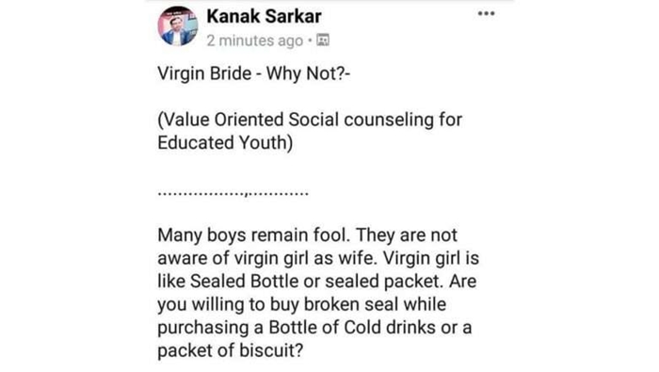The image size is (659, 372).
Task: Open the "2 minutes ago" timestamp link
Action: coord(255,40)
